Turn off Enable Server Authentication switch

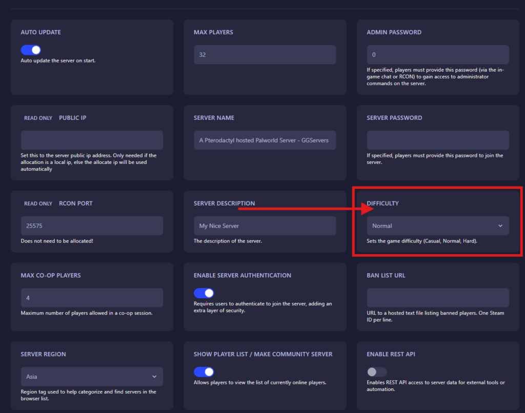[204, 293]
